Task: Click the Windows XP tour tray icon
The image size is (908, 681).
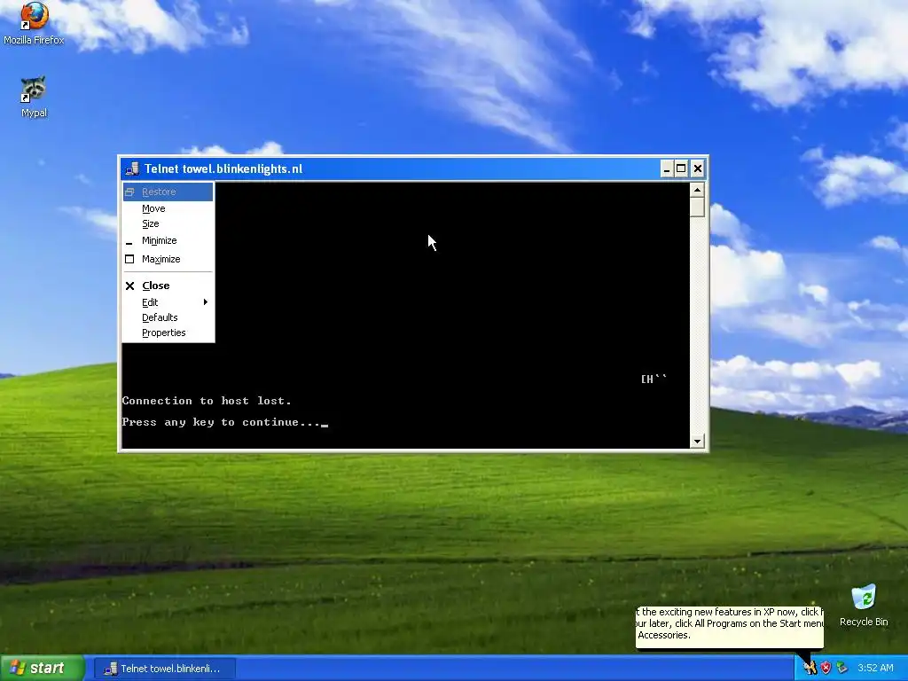Action: tap(810, 669)
